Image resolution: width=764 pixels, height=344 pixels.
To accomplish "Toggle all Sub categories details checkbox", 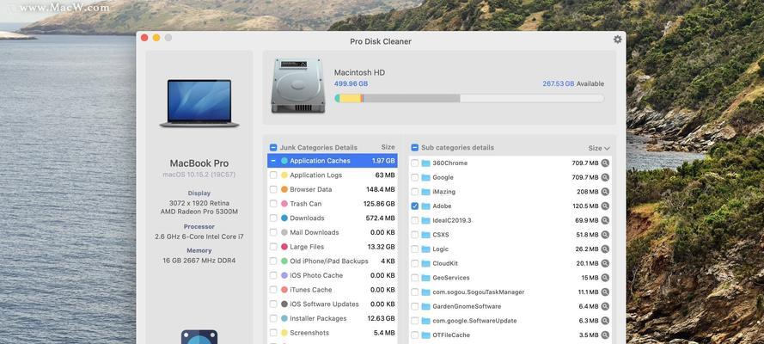I will [x=414, y=147].
